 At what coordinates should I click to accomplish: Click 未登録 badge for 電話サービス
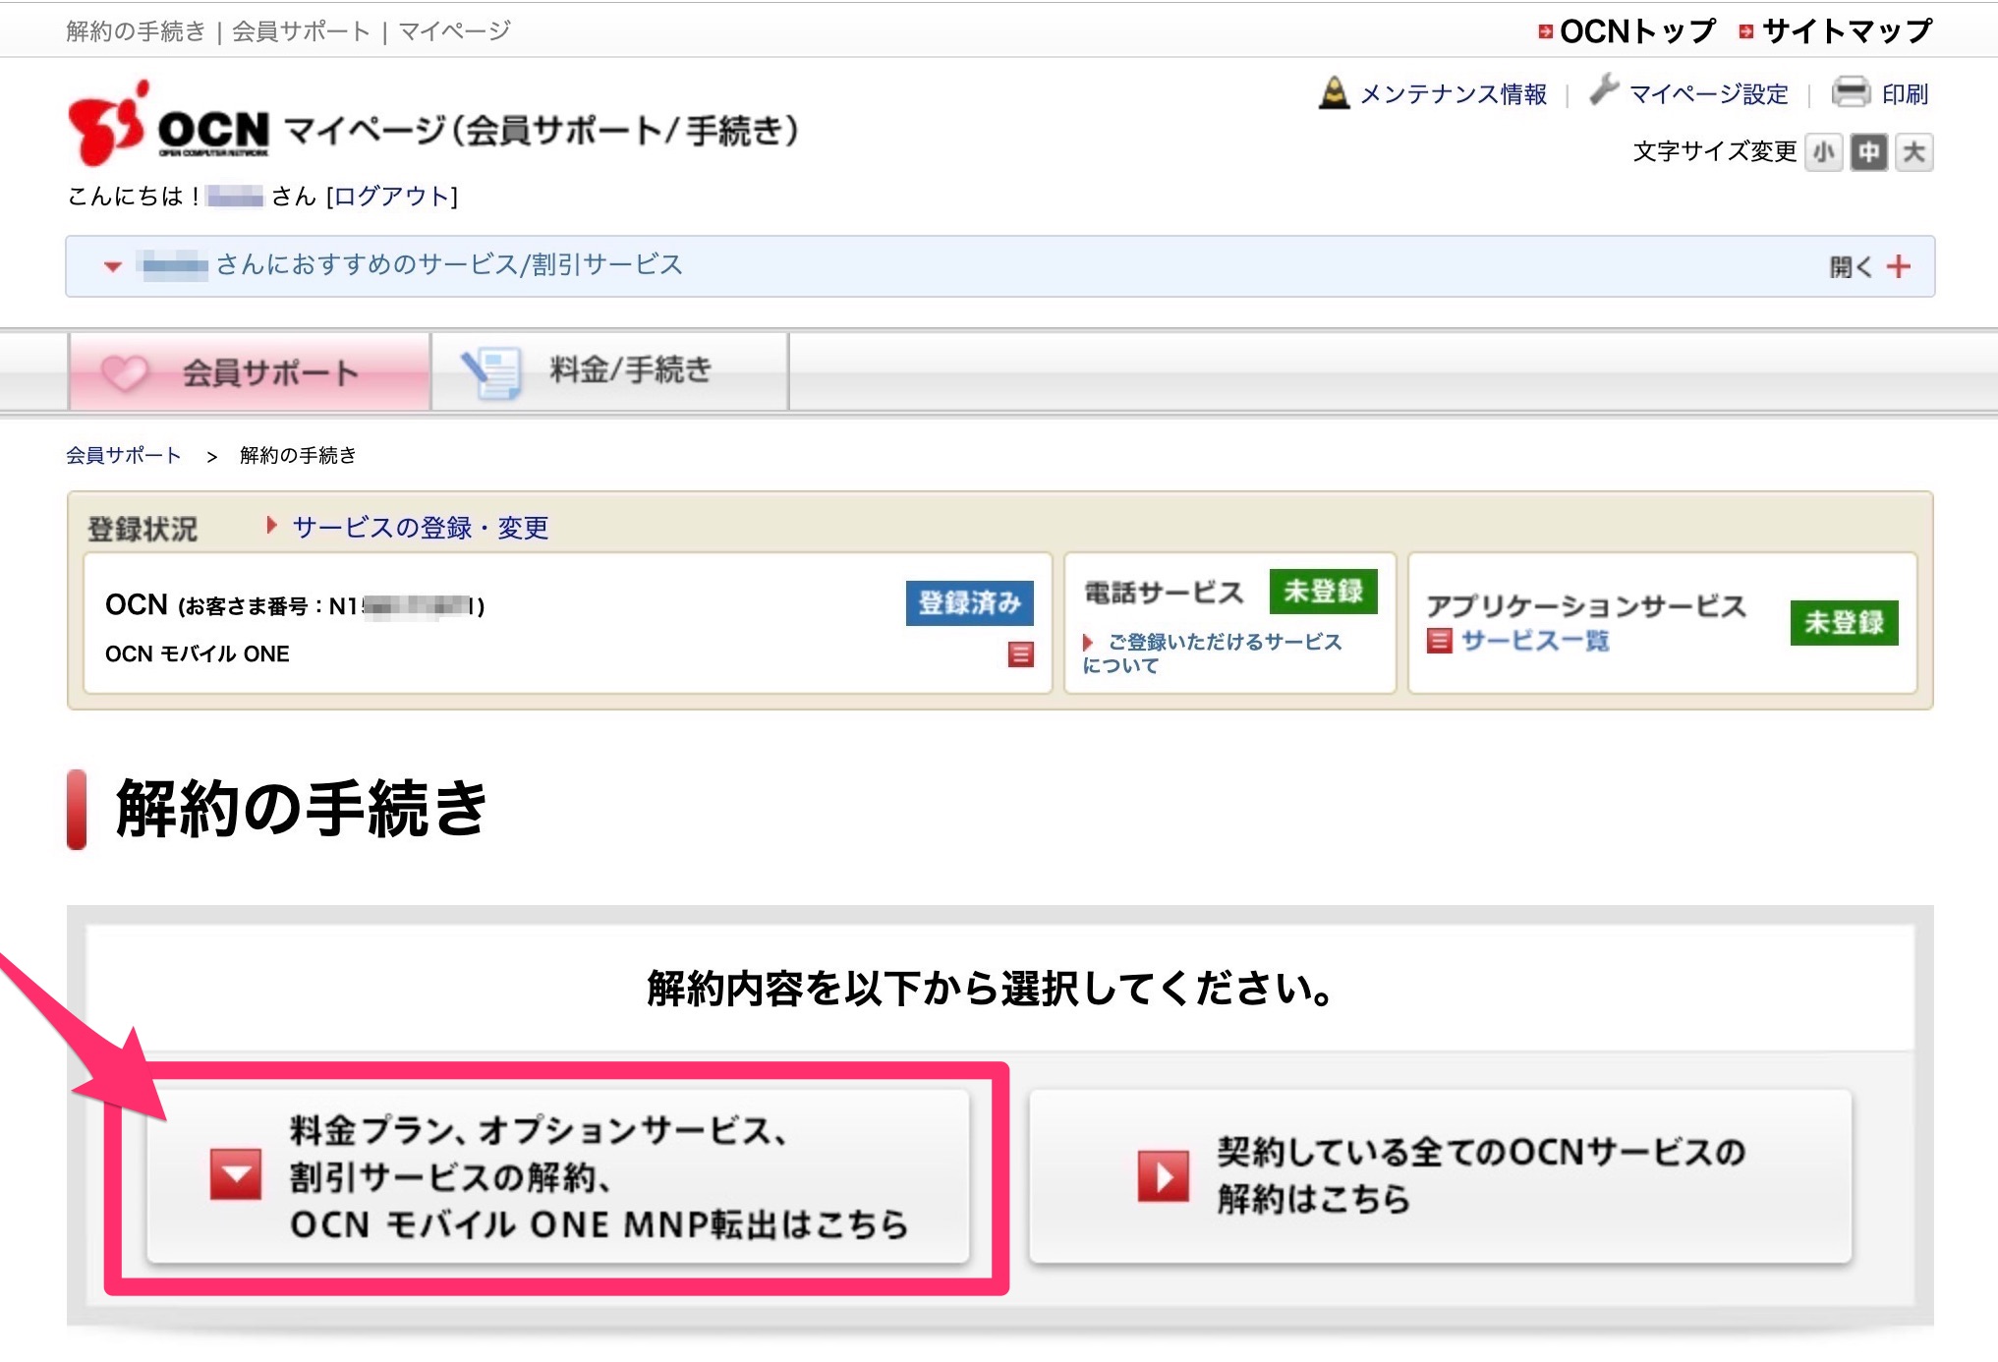(1323, 591)
